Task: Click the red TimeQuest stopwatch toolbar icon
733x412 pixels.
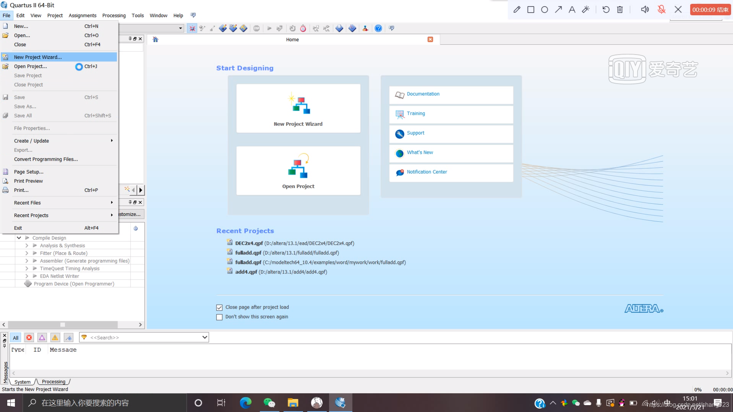Action: (x=303, y=28)
